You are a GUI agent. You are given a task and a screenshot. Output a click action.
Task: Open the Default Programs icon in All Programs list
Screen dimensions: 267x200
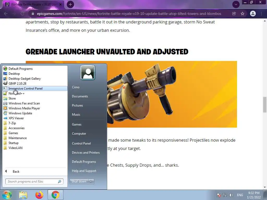point(5,69)
